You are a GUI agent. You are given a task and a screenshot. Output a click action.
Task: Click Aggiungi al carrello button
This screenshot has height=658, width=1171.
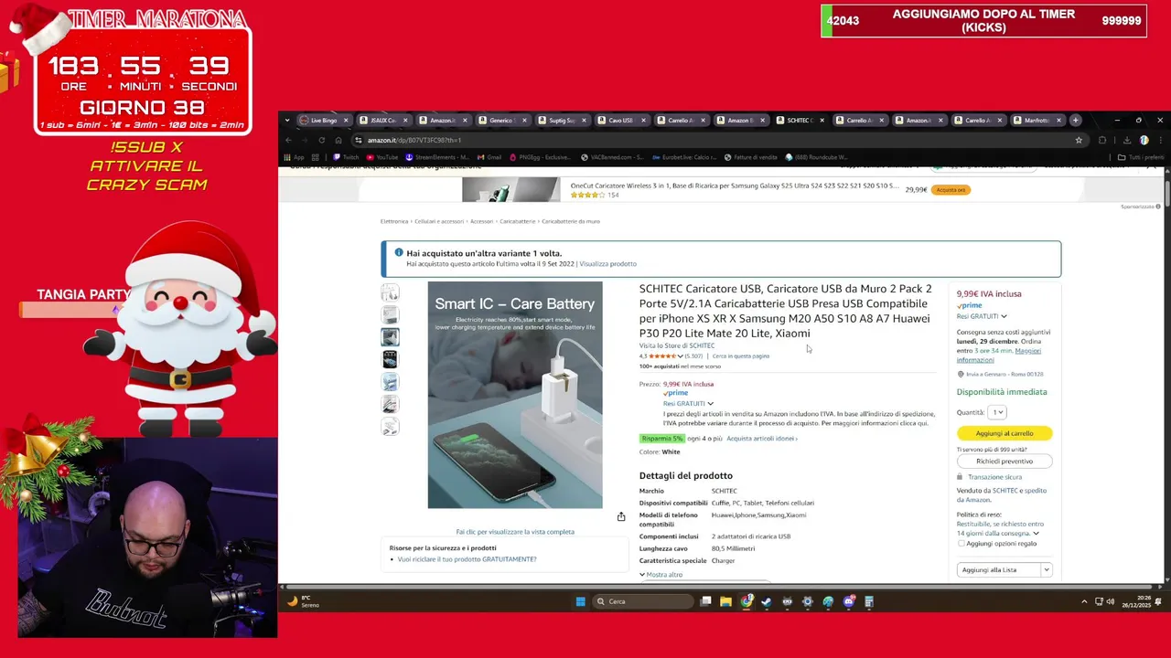pyautogui.click(x=1004, y=433)
